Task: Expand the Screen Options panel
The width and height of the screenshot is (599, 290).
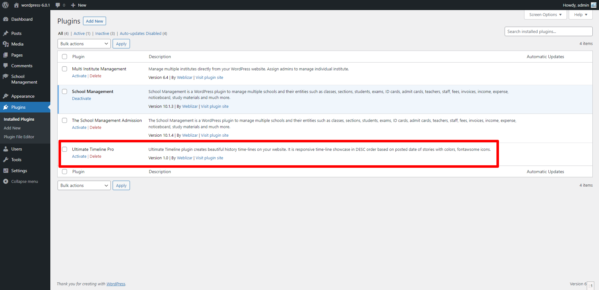Action: (545, 15)
